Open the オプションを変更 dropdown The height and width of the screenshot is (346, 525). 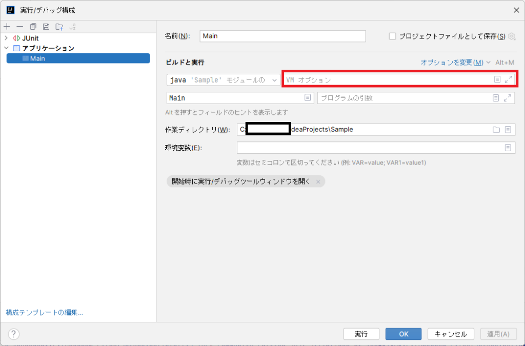click(453, 62)
